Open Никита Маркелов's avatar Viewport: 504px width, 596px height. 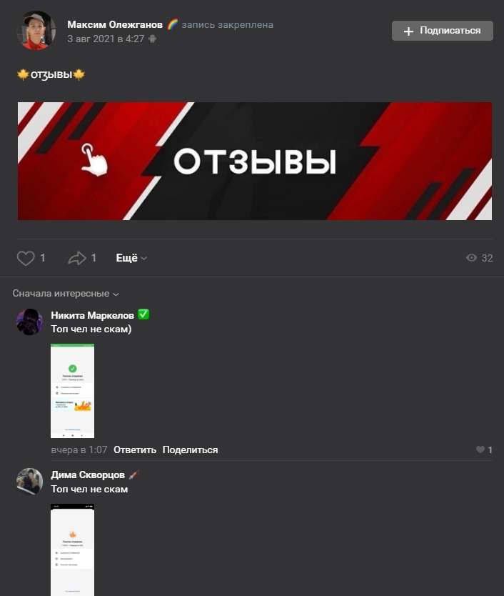pos(29,322)
